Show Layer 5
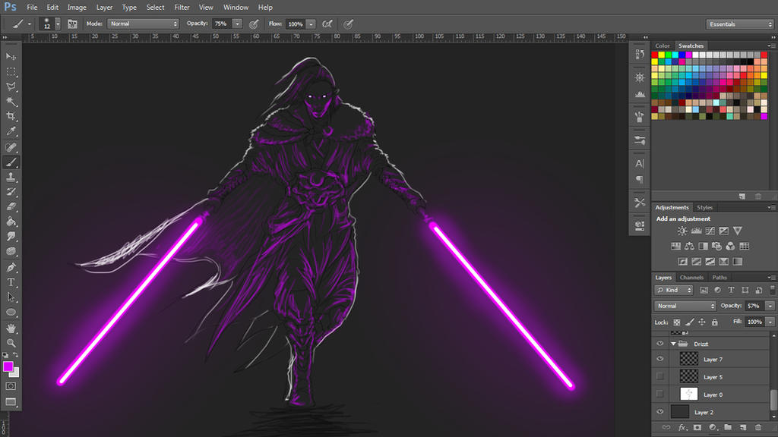Screen dimensions: 778x437 660,376
